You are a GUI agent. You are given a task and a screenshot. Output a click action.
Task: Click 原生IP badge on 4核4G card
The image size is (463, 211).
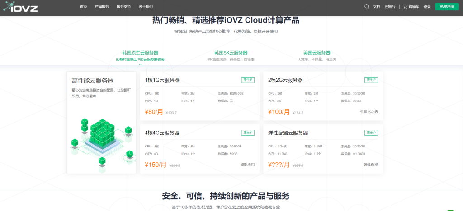coord(248,133)
